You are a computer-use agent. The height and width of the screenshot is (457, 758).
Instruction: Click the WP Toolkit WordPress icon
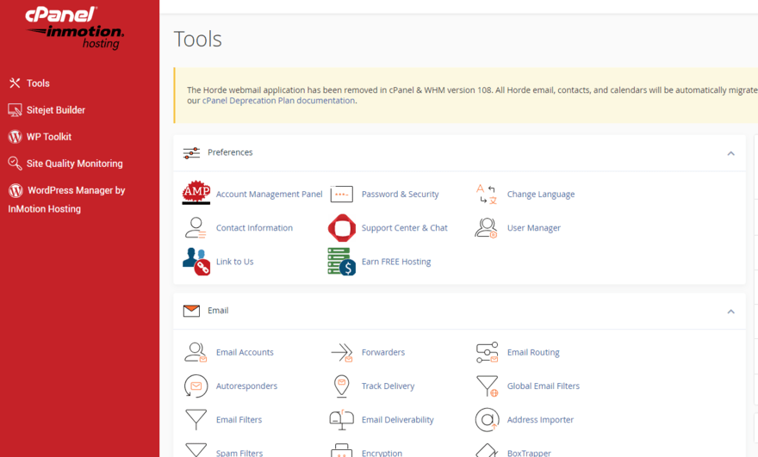pos(15,137)
